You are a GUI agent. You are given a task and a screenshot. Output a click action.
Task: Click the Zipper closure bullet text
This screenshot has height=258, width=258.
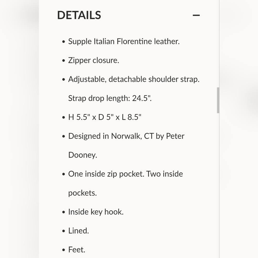(x=94, y=60)
